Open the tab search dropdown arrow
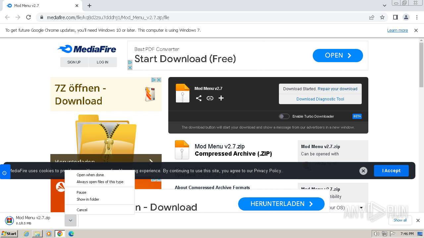The width and height of the screenshot is (424, 238). coord(385,6)
